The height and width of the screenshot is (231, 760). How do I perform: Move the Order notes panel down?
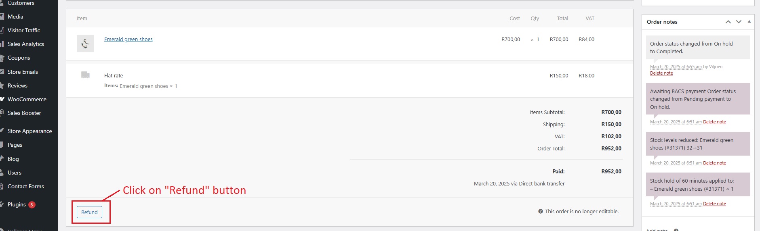coord(739,22)
